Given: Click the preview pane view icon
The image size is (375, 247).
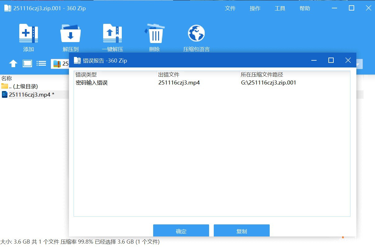Looking at the screenshot, I should [x=27, y=63].
